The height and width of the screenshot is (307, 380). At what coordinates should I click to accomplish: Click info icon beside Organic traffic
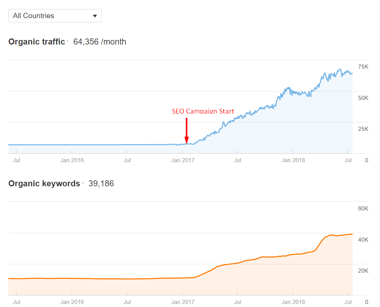point(68,41)
